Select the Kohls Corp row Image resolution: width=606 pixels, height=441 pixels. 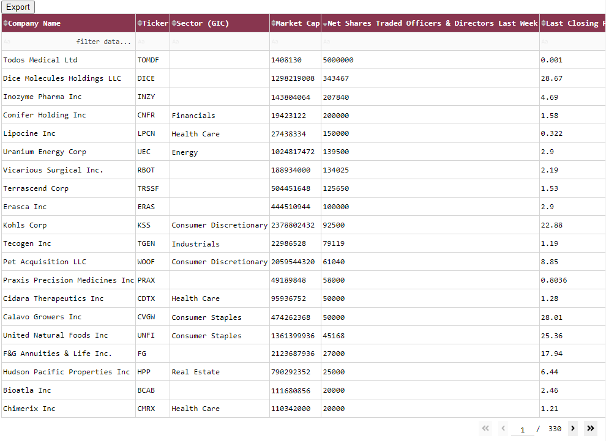[x=67, y=225]
